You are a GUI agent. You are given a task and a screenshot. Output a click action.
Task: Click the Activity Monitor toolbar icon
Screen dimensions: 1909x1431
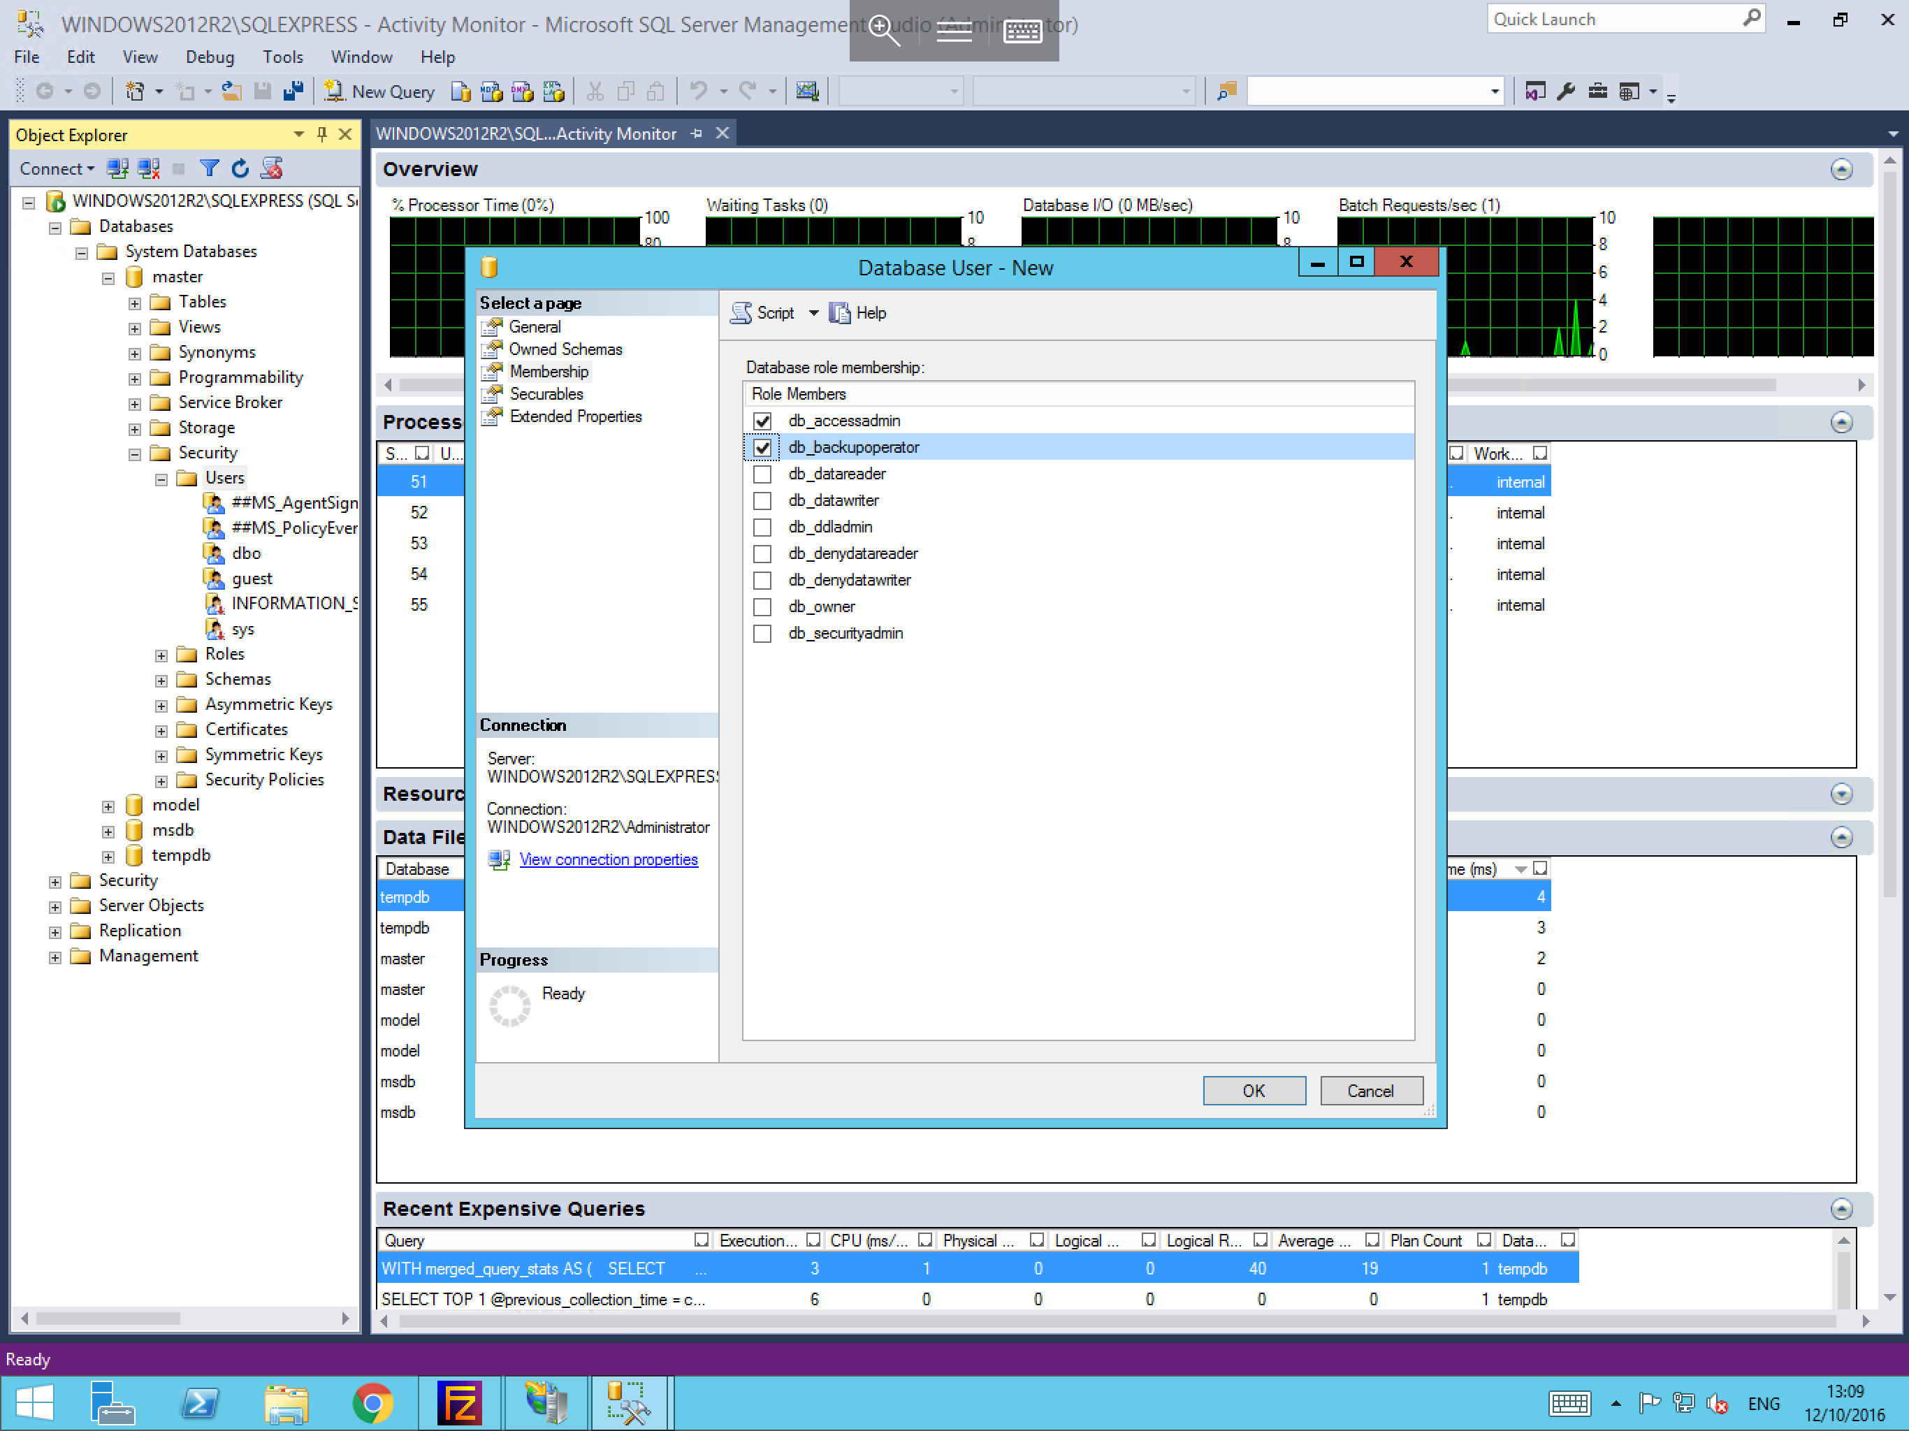[x=807, y=92]
